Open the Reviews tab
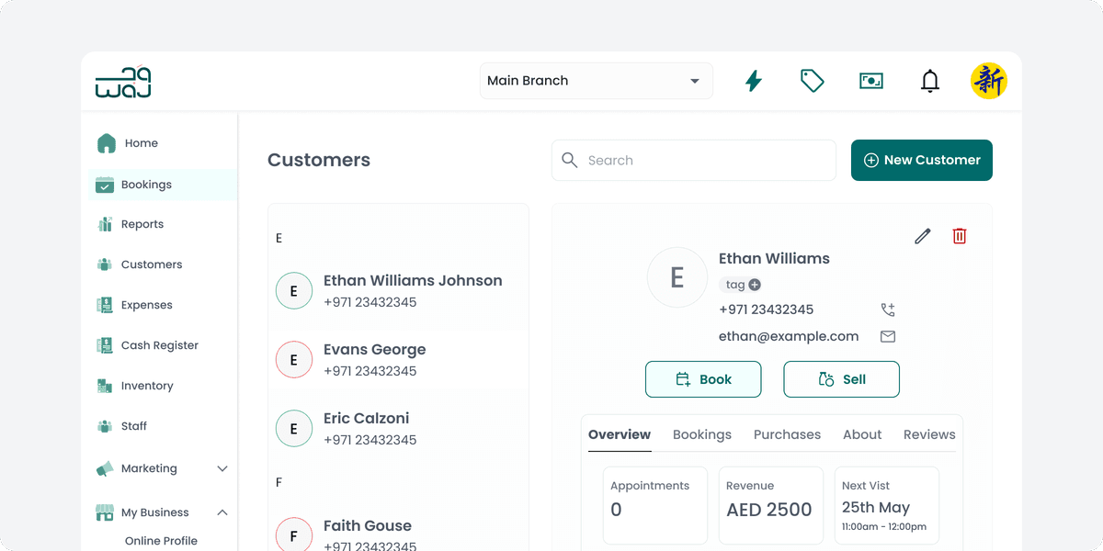Viewport: 1103px width, 551px height. click(928, 434)
